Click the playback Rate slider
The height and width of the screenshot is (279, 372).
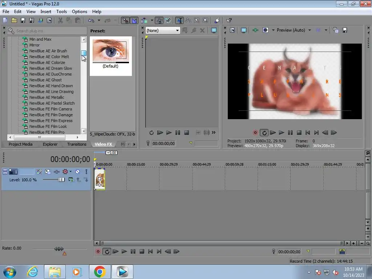59,249
